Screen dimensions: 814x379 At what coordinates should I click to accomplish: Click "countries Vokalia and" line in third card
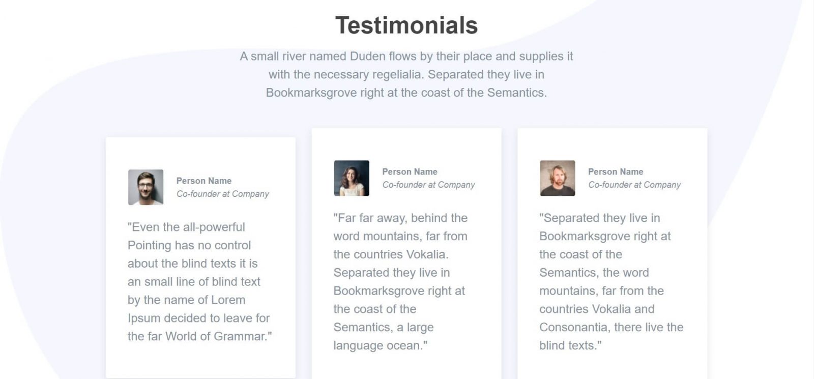(x=597, y=309)
